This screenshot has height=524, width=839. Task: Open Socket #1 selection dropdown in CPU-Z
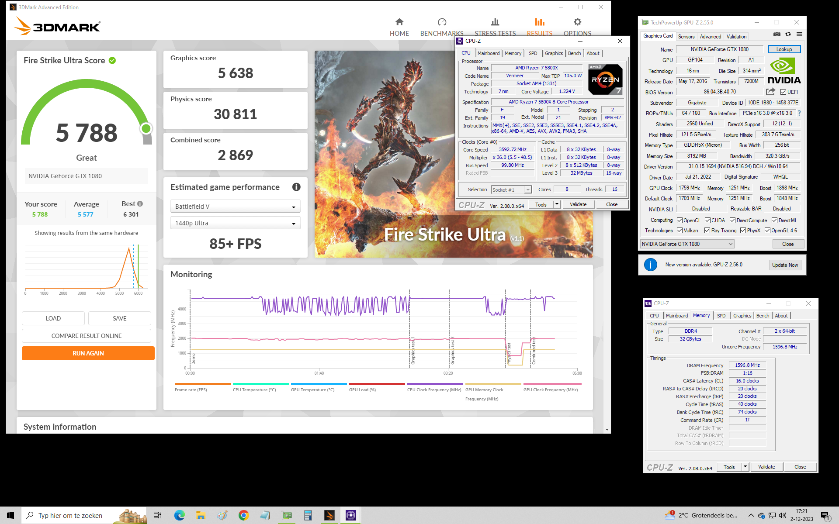511,190
